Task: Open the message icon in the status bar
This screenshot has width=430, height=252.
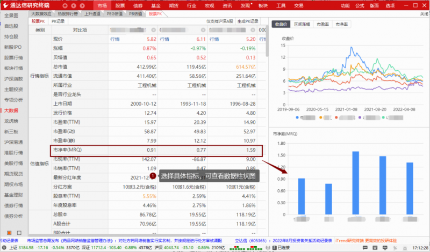Action: pyautogui.click(x=365, y=248)
